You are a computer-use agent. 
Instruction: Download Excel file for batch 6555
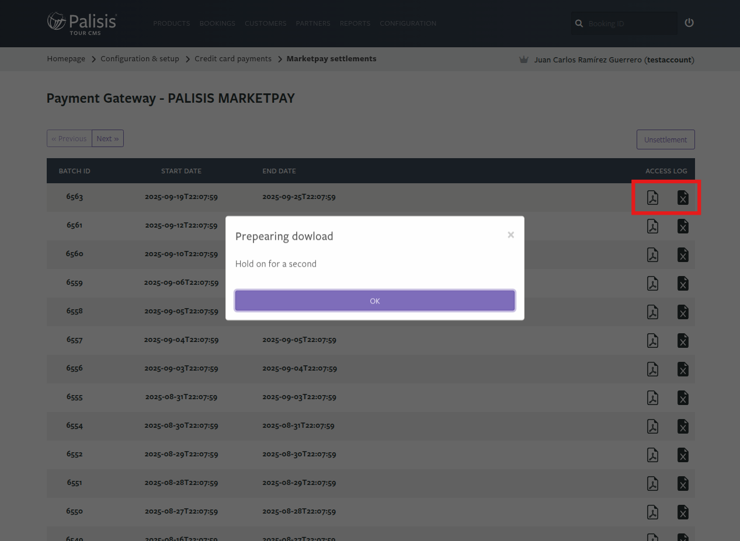[683, 398]
